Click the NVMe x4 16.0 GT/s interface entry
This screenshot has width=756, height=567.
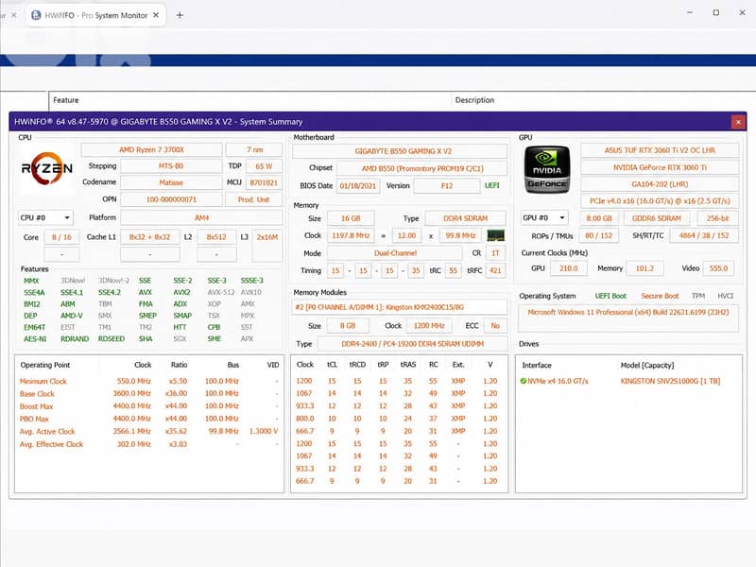(x=558, y=381)
